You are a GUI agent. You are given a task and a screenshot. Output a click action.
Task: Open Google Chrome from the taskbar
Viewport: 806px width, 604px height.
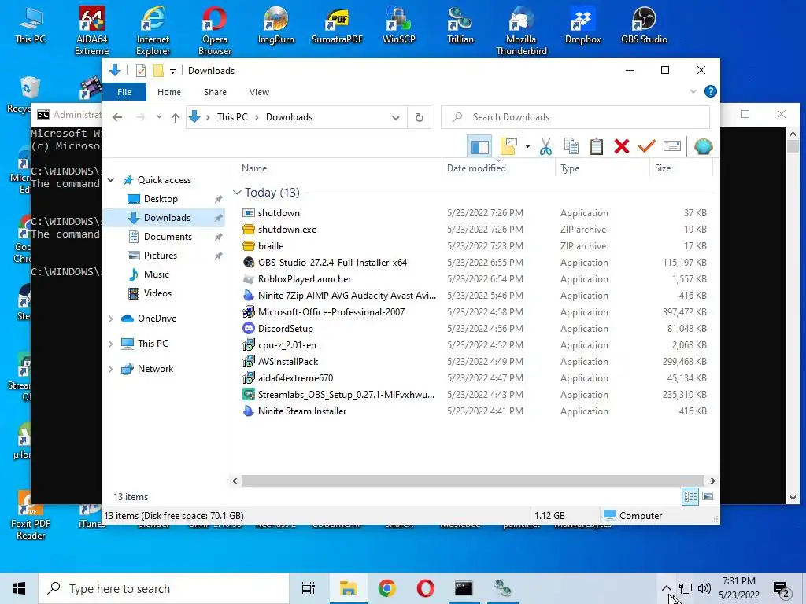(x=386, y=588)
